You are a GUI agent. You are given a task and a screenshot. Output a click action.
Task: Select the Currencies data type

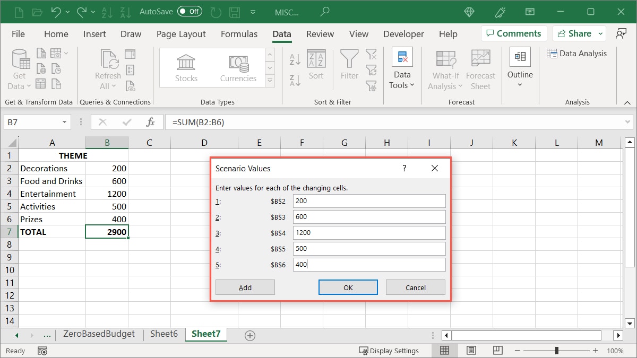[238, 67]
